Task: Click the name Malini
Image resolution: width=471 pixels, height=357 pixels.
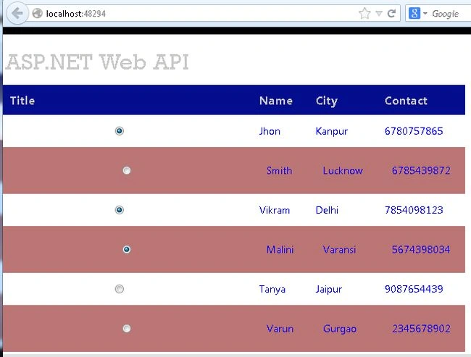Action: [x=280, y=250]
